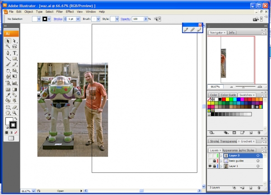
Task: Open the Window menu
Action: pyautogui.click(x=91, y=12)
